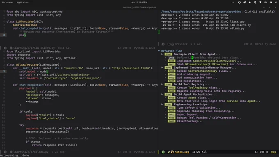Click notes.org buffer name in modeline
279x157 pixels.
pos(182,152)
